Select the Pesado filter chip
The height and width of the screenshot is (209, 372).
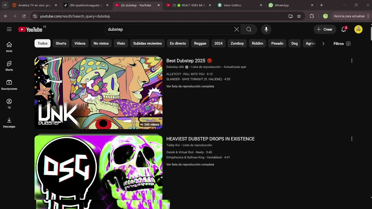(277, 43)
